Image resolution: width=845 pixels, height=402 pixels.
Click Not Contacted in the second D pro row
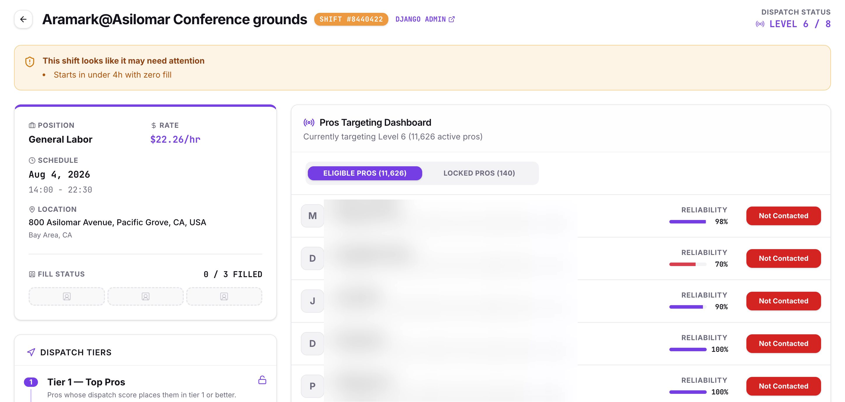tap(783, 344)
